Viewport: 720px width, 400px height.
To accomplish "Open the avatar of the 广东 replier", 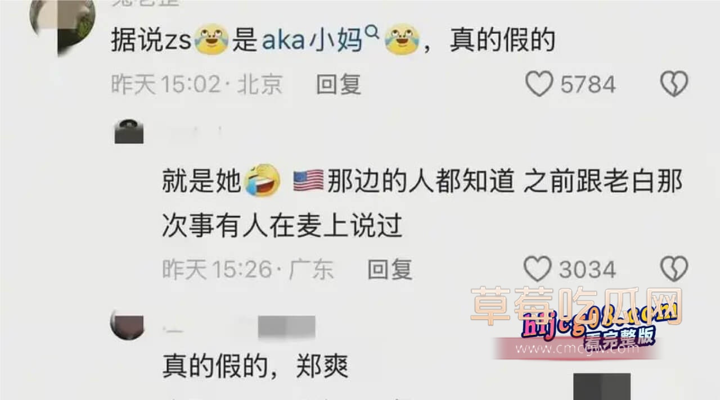I will [129, 131].
